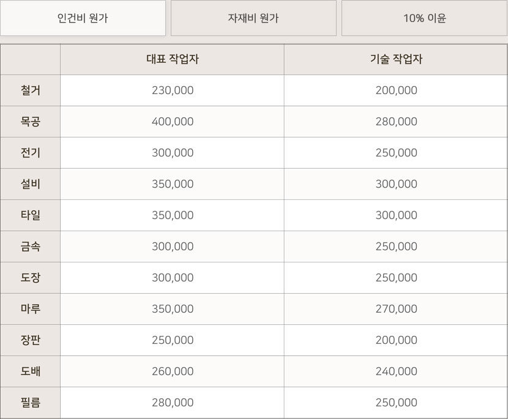
Task: Select the 인건비 원가 tab
Action: click(x=83, y=18)
